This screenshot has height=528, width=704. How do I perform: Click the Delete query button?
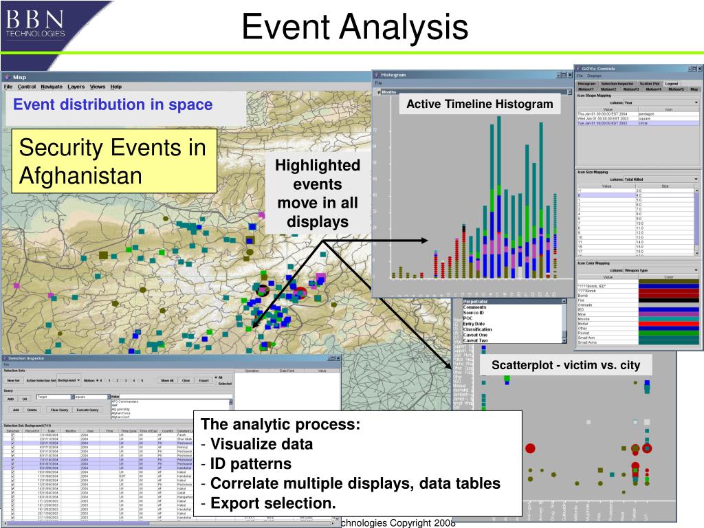pyautogui.click(x=32, y=410)
